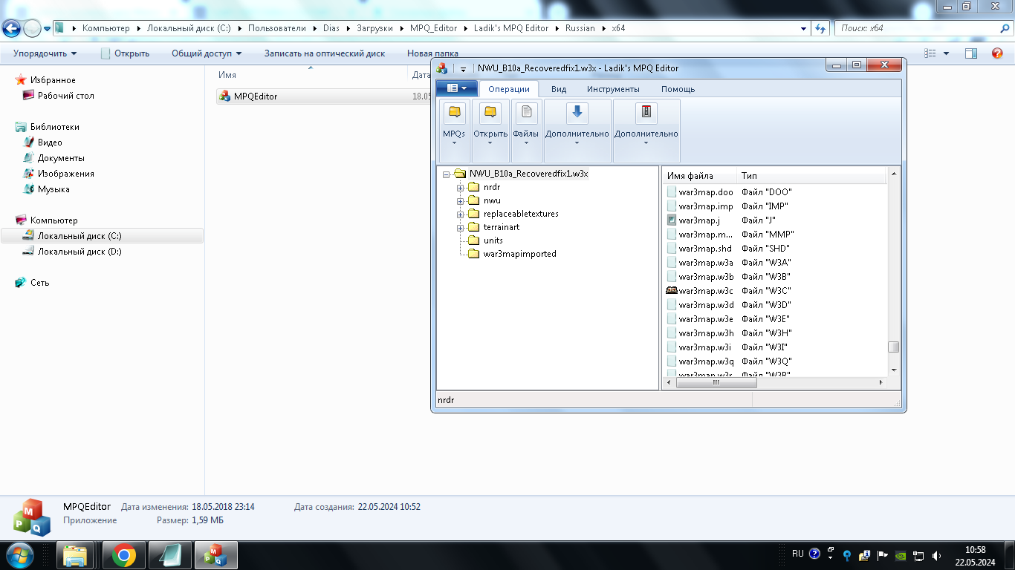Screen dimensions: 1015x570
Task: Click the horizontal scrollbar thumb in file list
Action: [x=716, y=383]
